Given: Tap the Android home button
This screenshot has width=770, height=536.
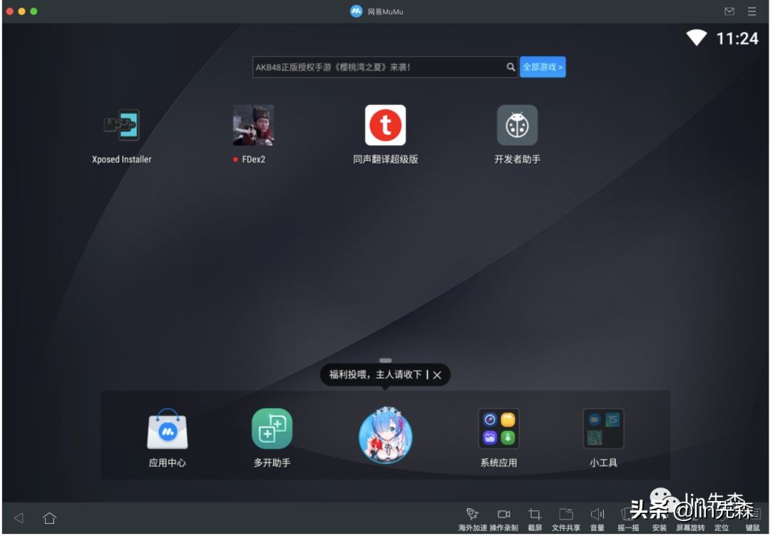Looking at the screenshot, I should pyautogui.click(x=50, y=518).
